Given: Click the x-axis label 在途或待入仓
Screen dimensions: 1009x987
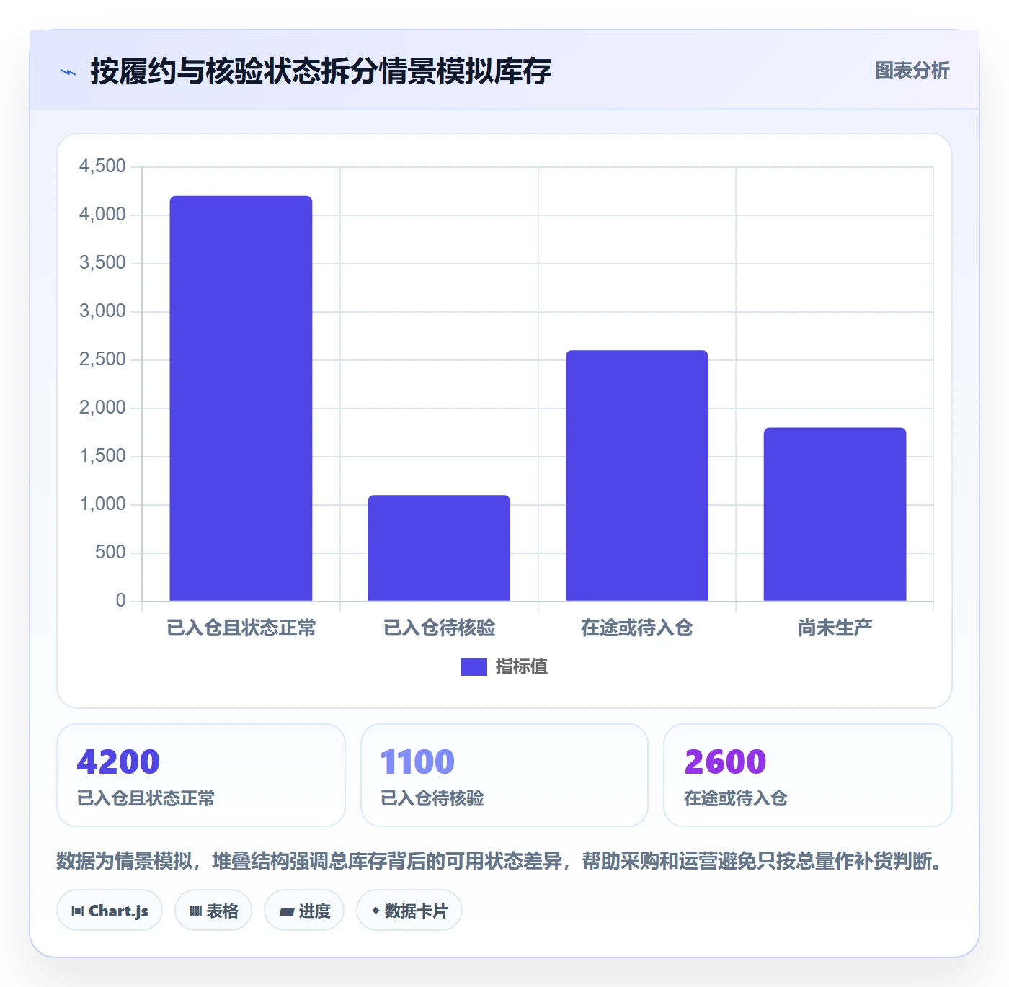Looking at the screenshot, I should pyautogui.click(x=637, y=628).
